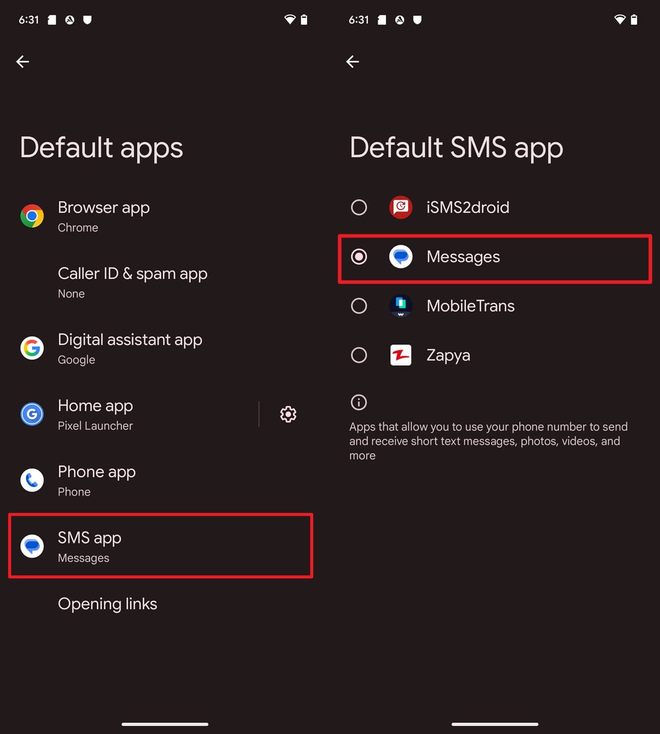Screen dimensions: 660x734
Task: Tap the Chrome subtitle under Browser app
Action: (78, 228)
